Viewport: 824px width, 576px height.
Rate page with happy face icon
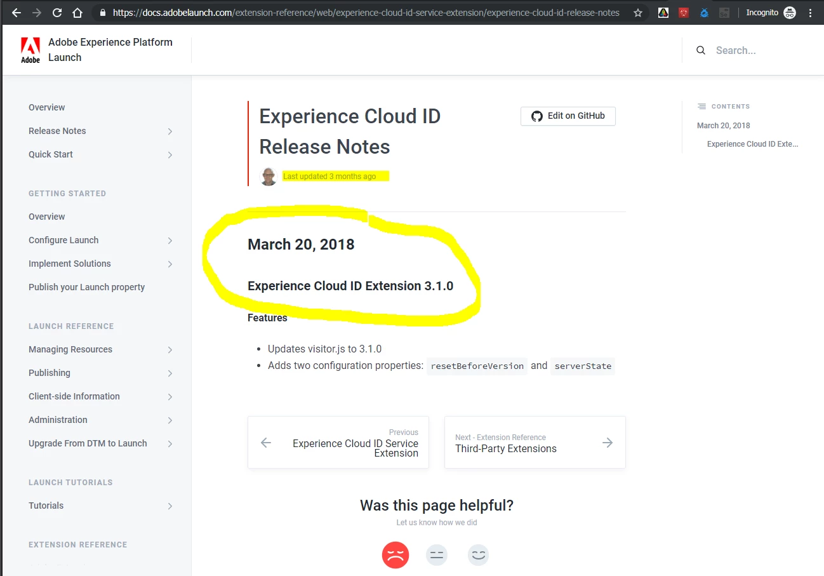tap(479, 555)
